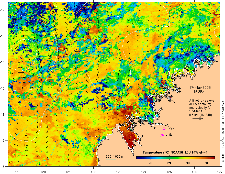Click the '200 1000m' depth label
The width and height of the screenshot is (225, 174).
(114, 157)
